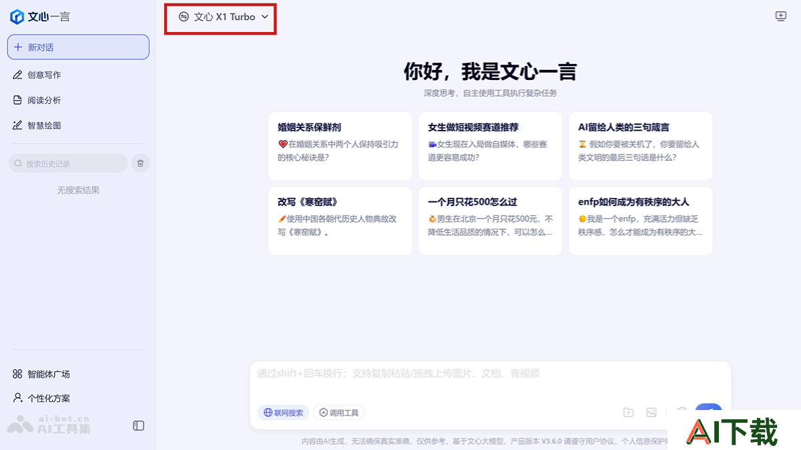Click the image upload icon
Viewport: 801px width, 450px height.
point(651,413)
